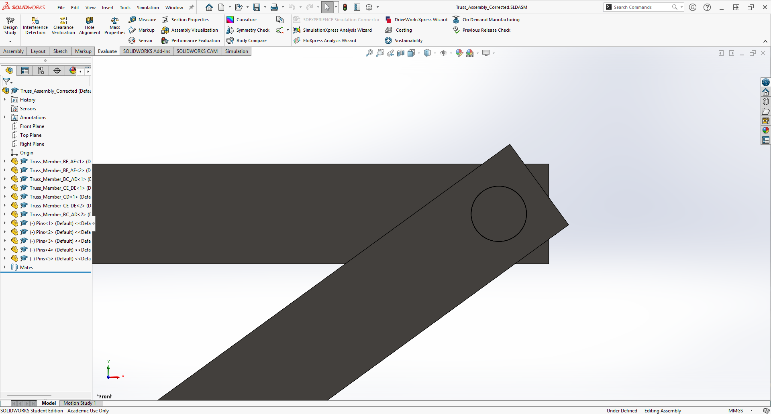The image size is (771, 414).
Task: Open the Appearances task pane tab
Action: click(766, 130)
